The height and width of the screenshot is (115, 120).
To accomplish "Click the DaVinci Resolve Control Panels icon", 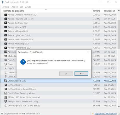I will 5,89.
